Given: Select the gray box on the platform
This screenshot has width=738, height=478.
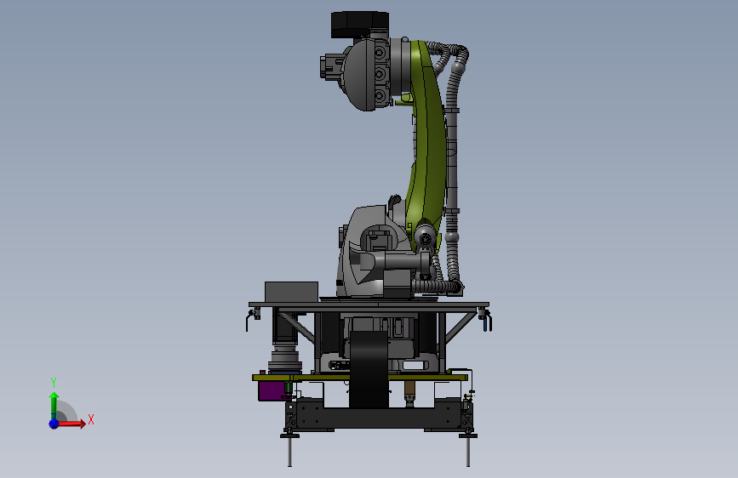Looking at the screenshot, I should [291, 293].
